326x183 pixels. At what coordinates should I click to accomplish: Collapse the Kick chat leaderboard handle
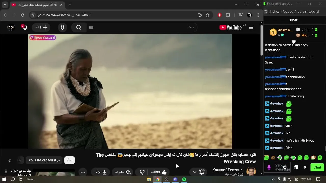[294, 42]
